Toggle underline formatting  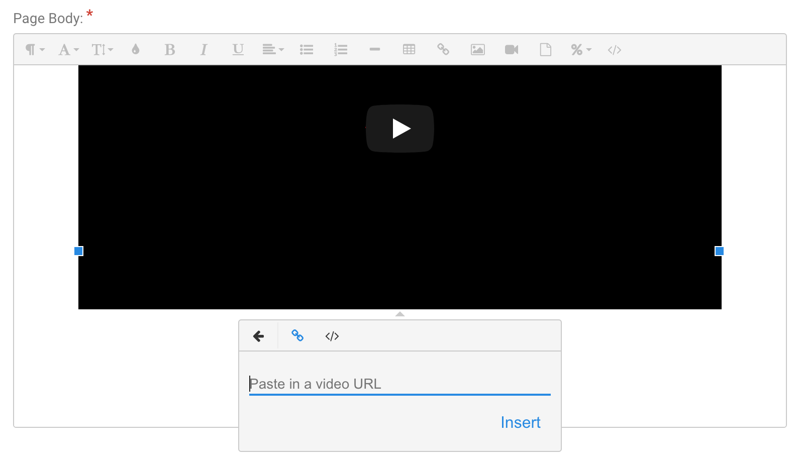(x=238, y=50)
